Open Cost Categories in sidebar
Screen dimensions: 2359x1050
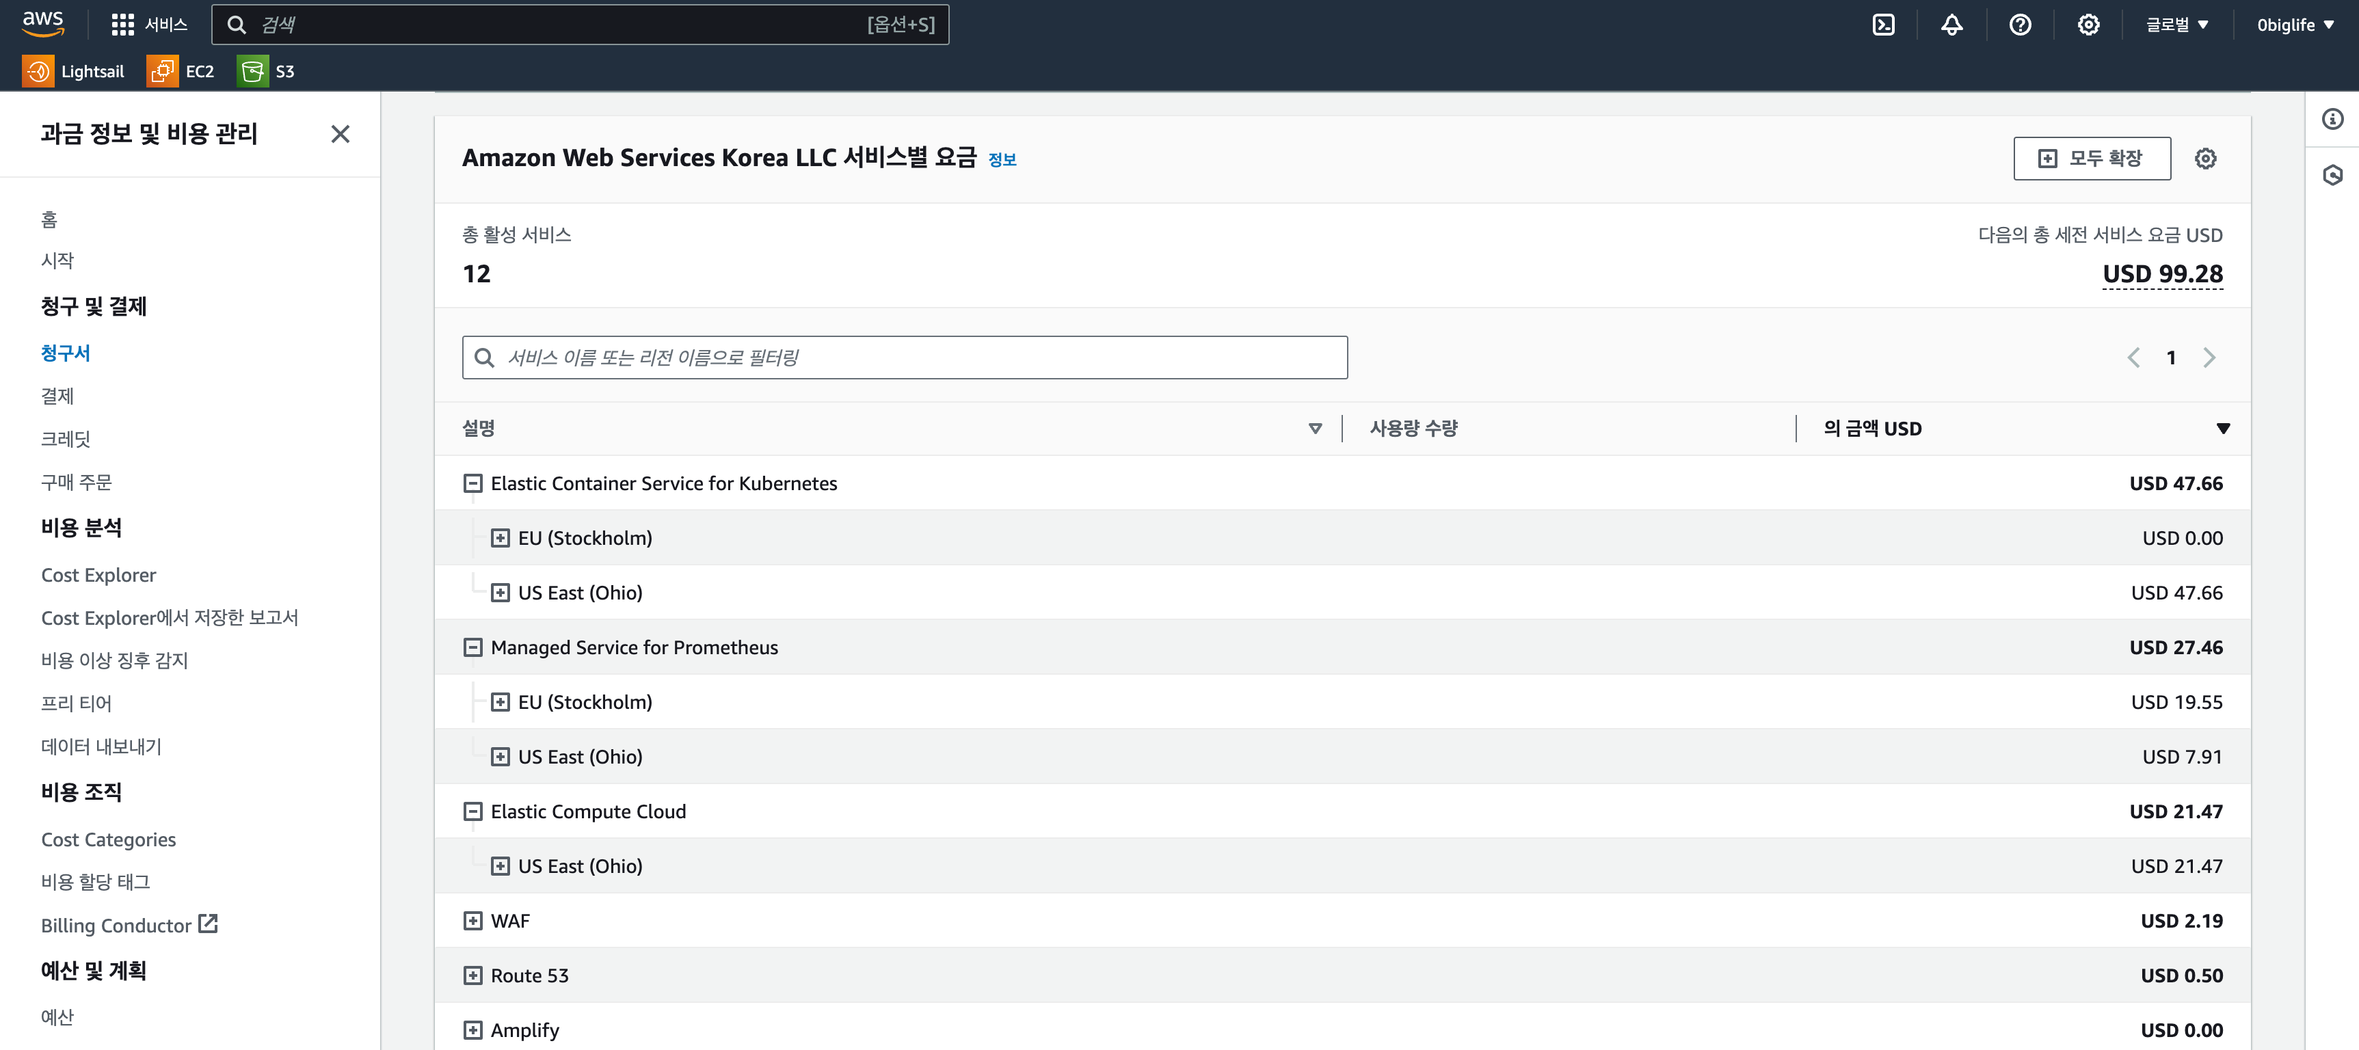pos(108,839)
